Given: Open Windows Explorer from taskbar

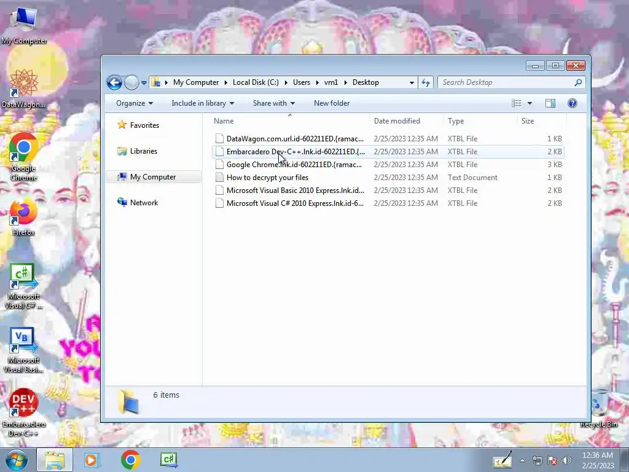Looking at the screenshot, I should click(55, 460).
